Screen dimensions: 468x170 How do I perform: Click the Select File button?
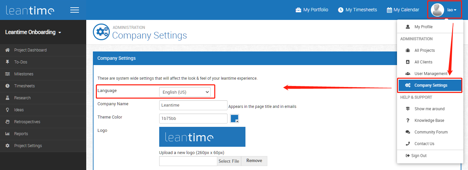pyautogui.click(x=229, y=161)
